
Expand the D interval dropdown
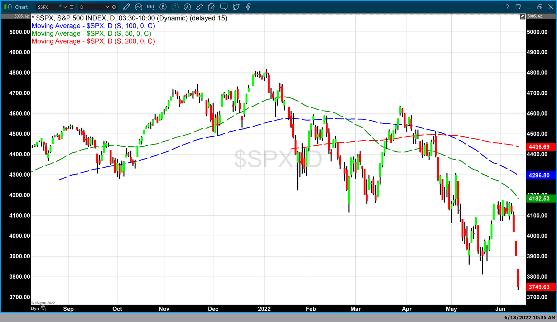(x=107, y=7)
